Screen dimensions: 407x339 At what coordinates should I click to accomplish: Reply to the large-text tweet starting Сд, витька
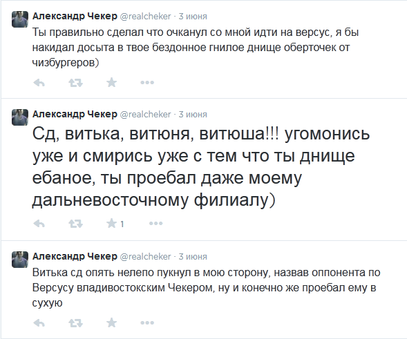pos(39,223)
